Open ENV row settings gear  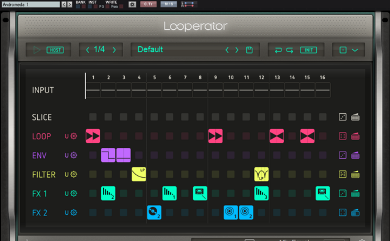pos(74,155)
